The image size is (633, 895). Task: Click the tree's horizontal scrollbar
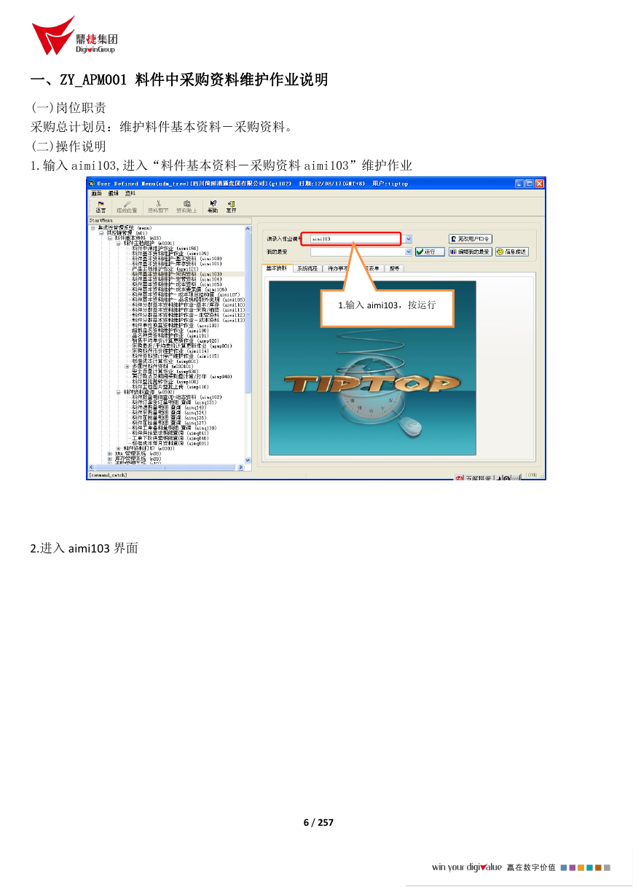[x=166, y=467]
